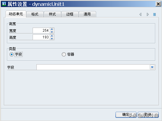Click the 取消 button
The image size is (162, 121).
[x=148, y=115]
